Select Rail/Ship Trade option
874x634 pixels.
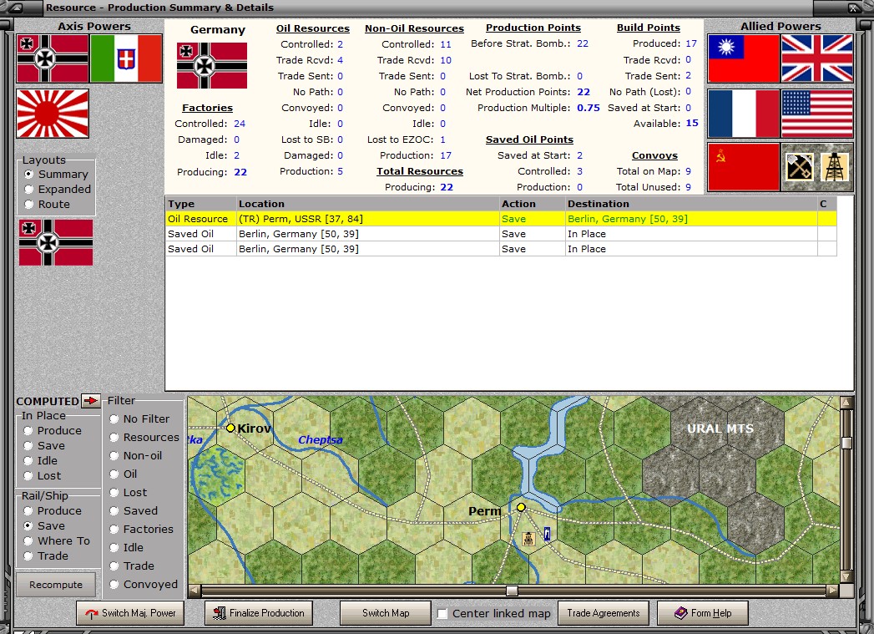pyautogui.click(x=46, y=556)
